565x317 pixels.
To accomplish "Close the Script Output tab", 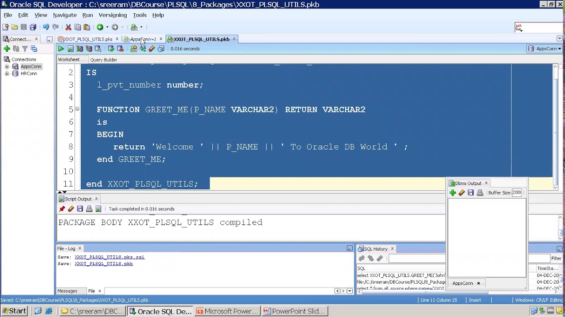I will click(x=96, y=199).
